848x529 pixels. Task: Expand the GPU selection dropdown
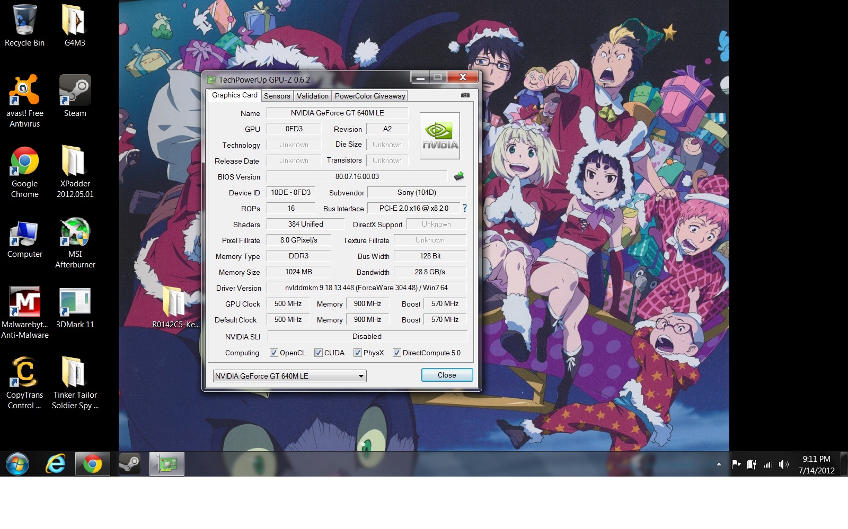[289, 376]
